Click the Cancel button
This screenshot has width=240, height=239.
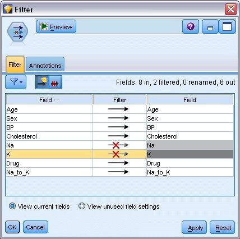(35, 227)
